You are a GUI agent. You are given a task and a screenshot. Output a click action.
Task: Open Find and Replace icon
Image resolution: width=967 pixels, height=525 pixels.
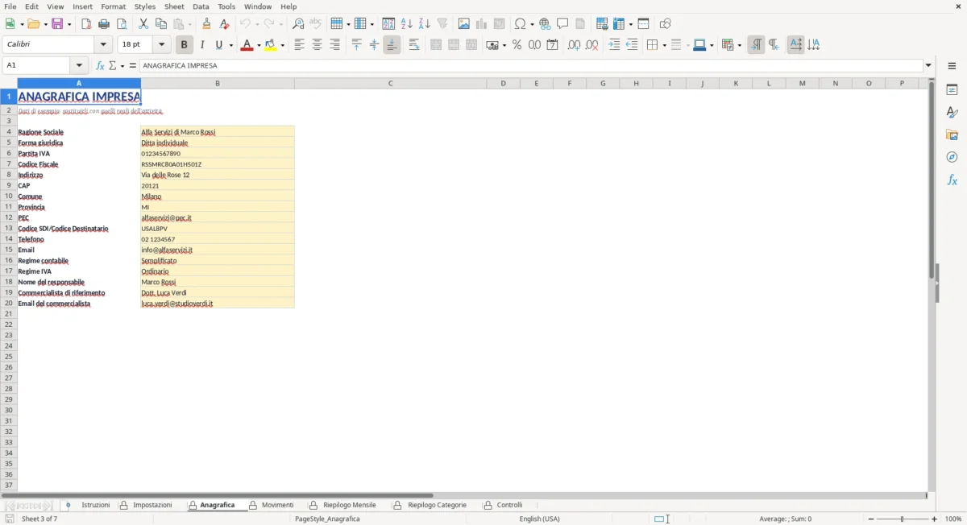[298, 24]
